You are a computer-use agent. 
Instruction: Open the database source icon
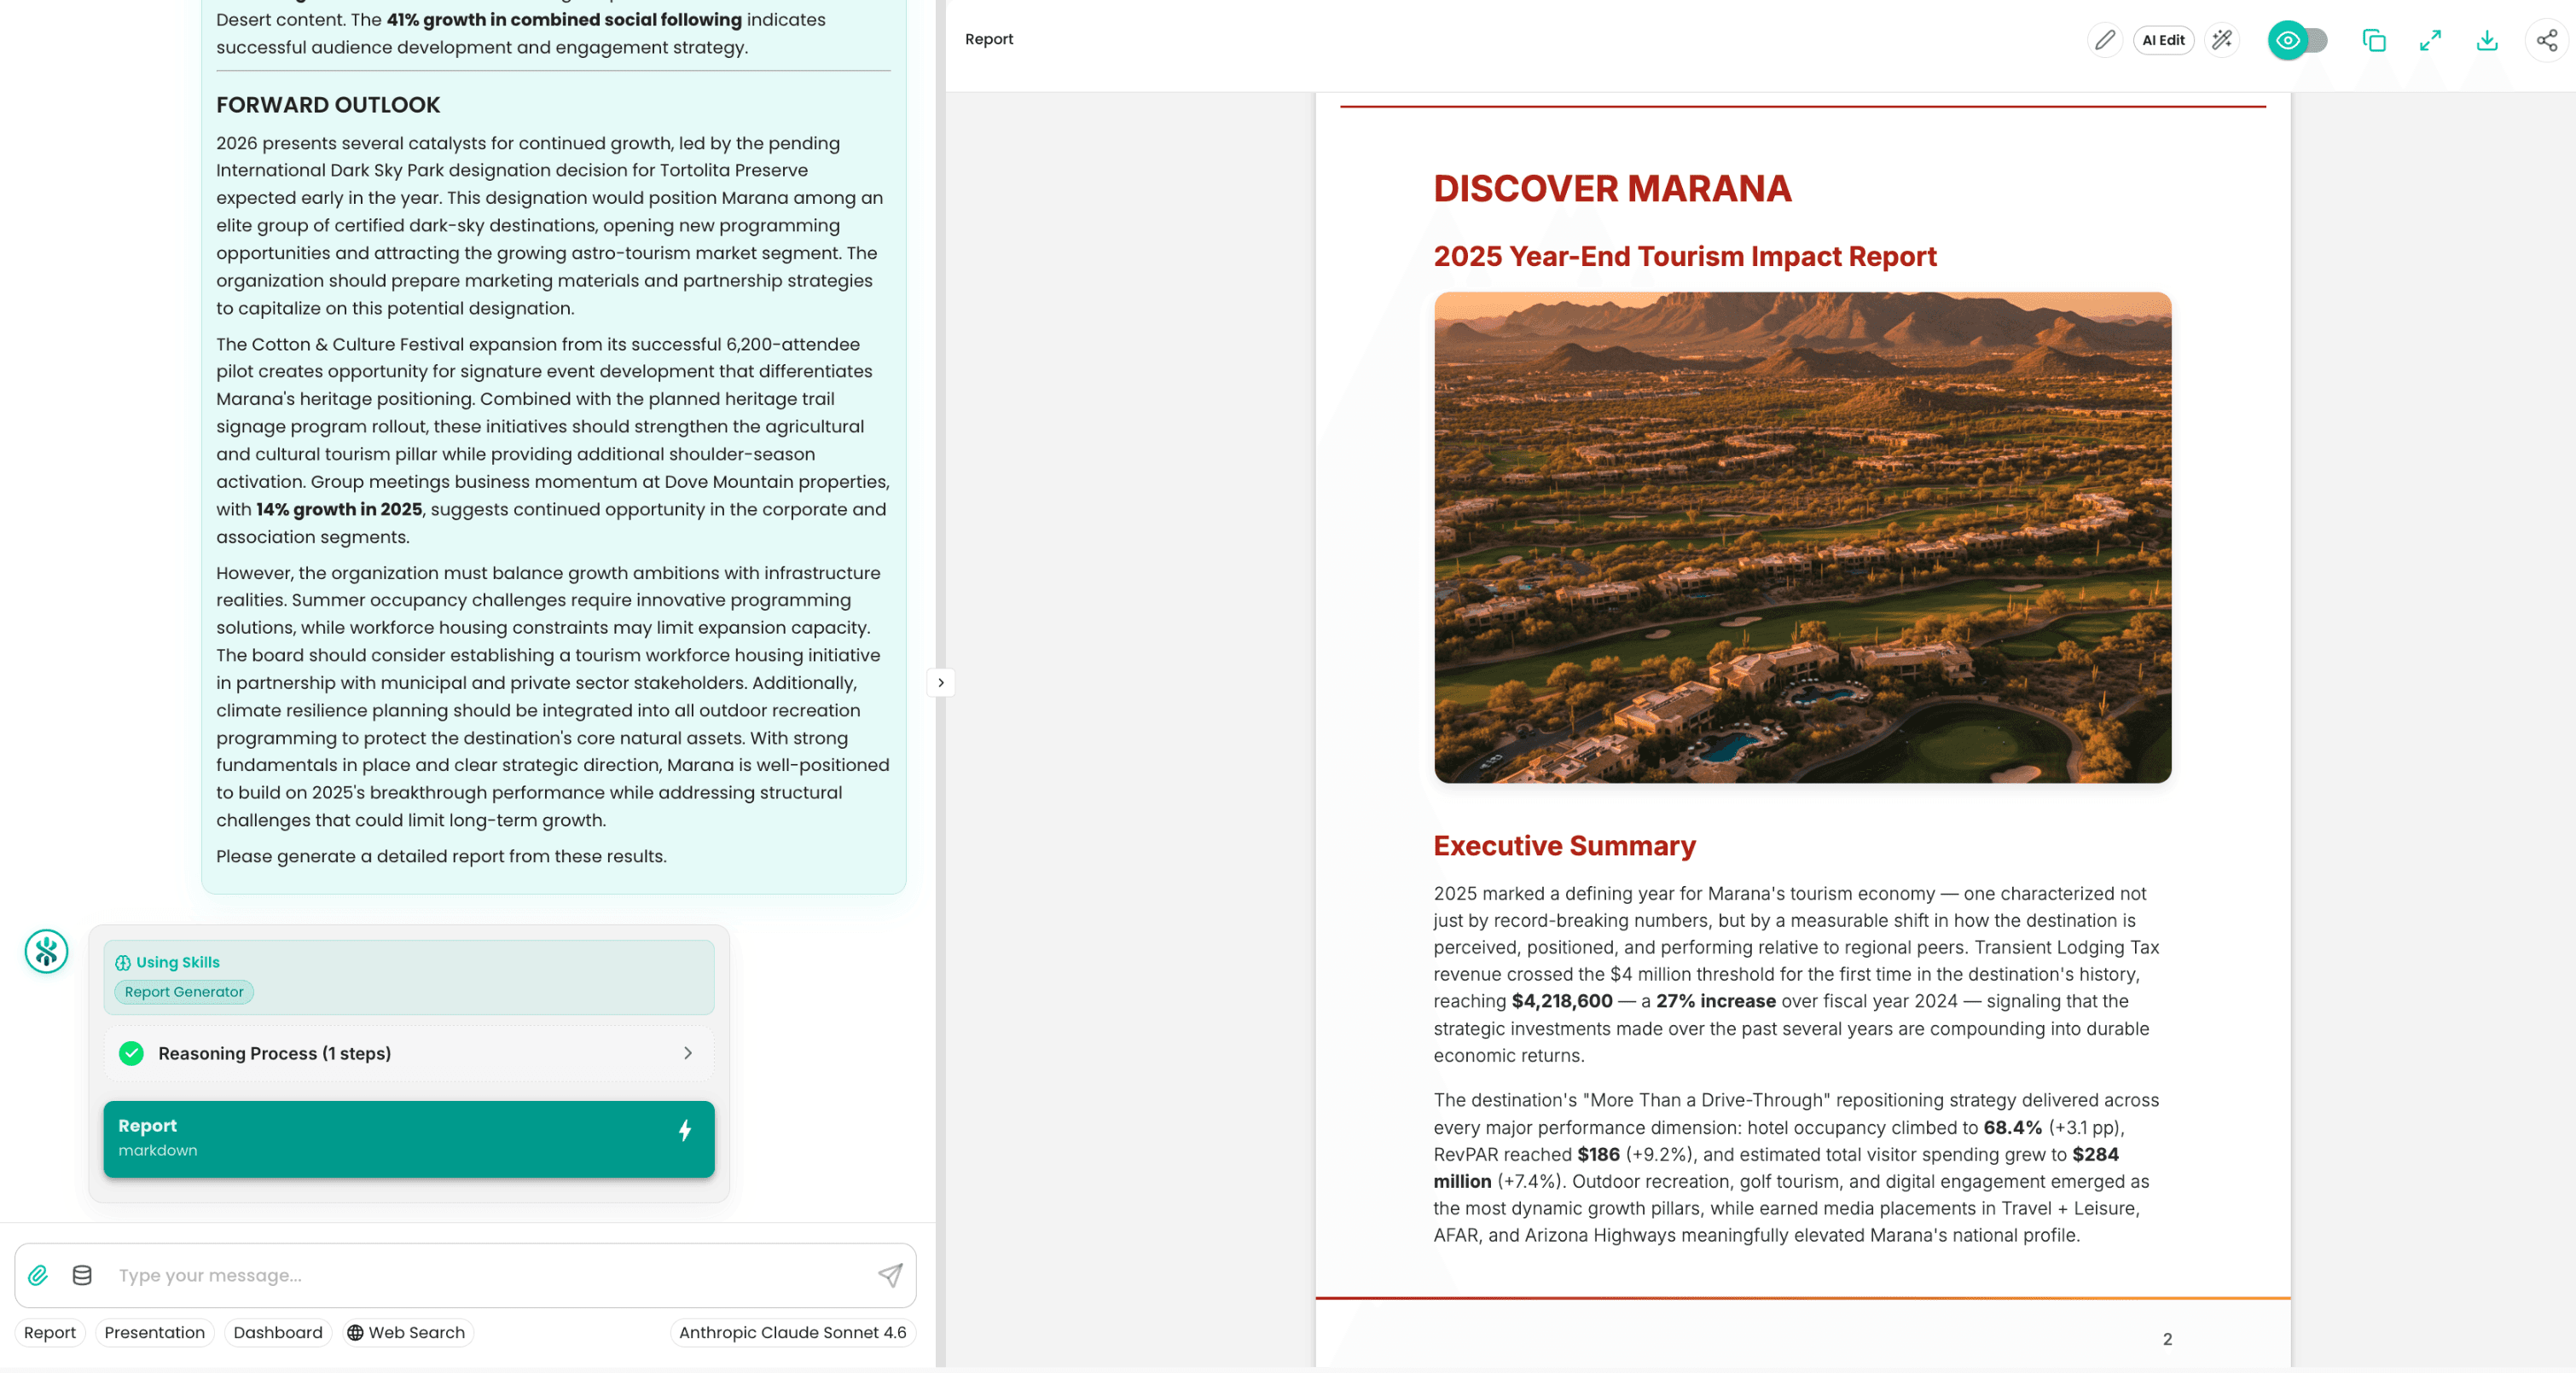click(x=82, y=1274)
